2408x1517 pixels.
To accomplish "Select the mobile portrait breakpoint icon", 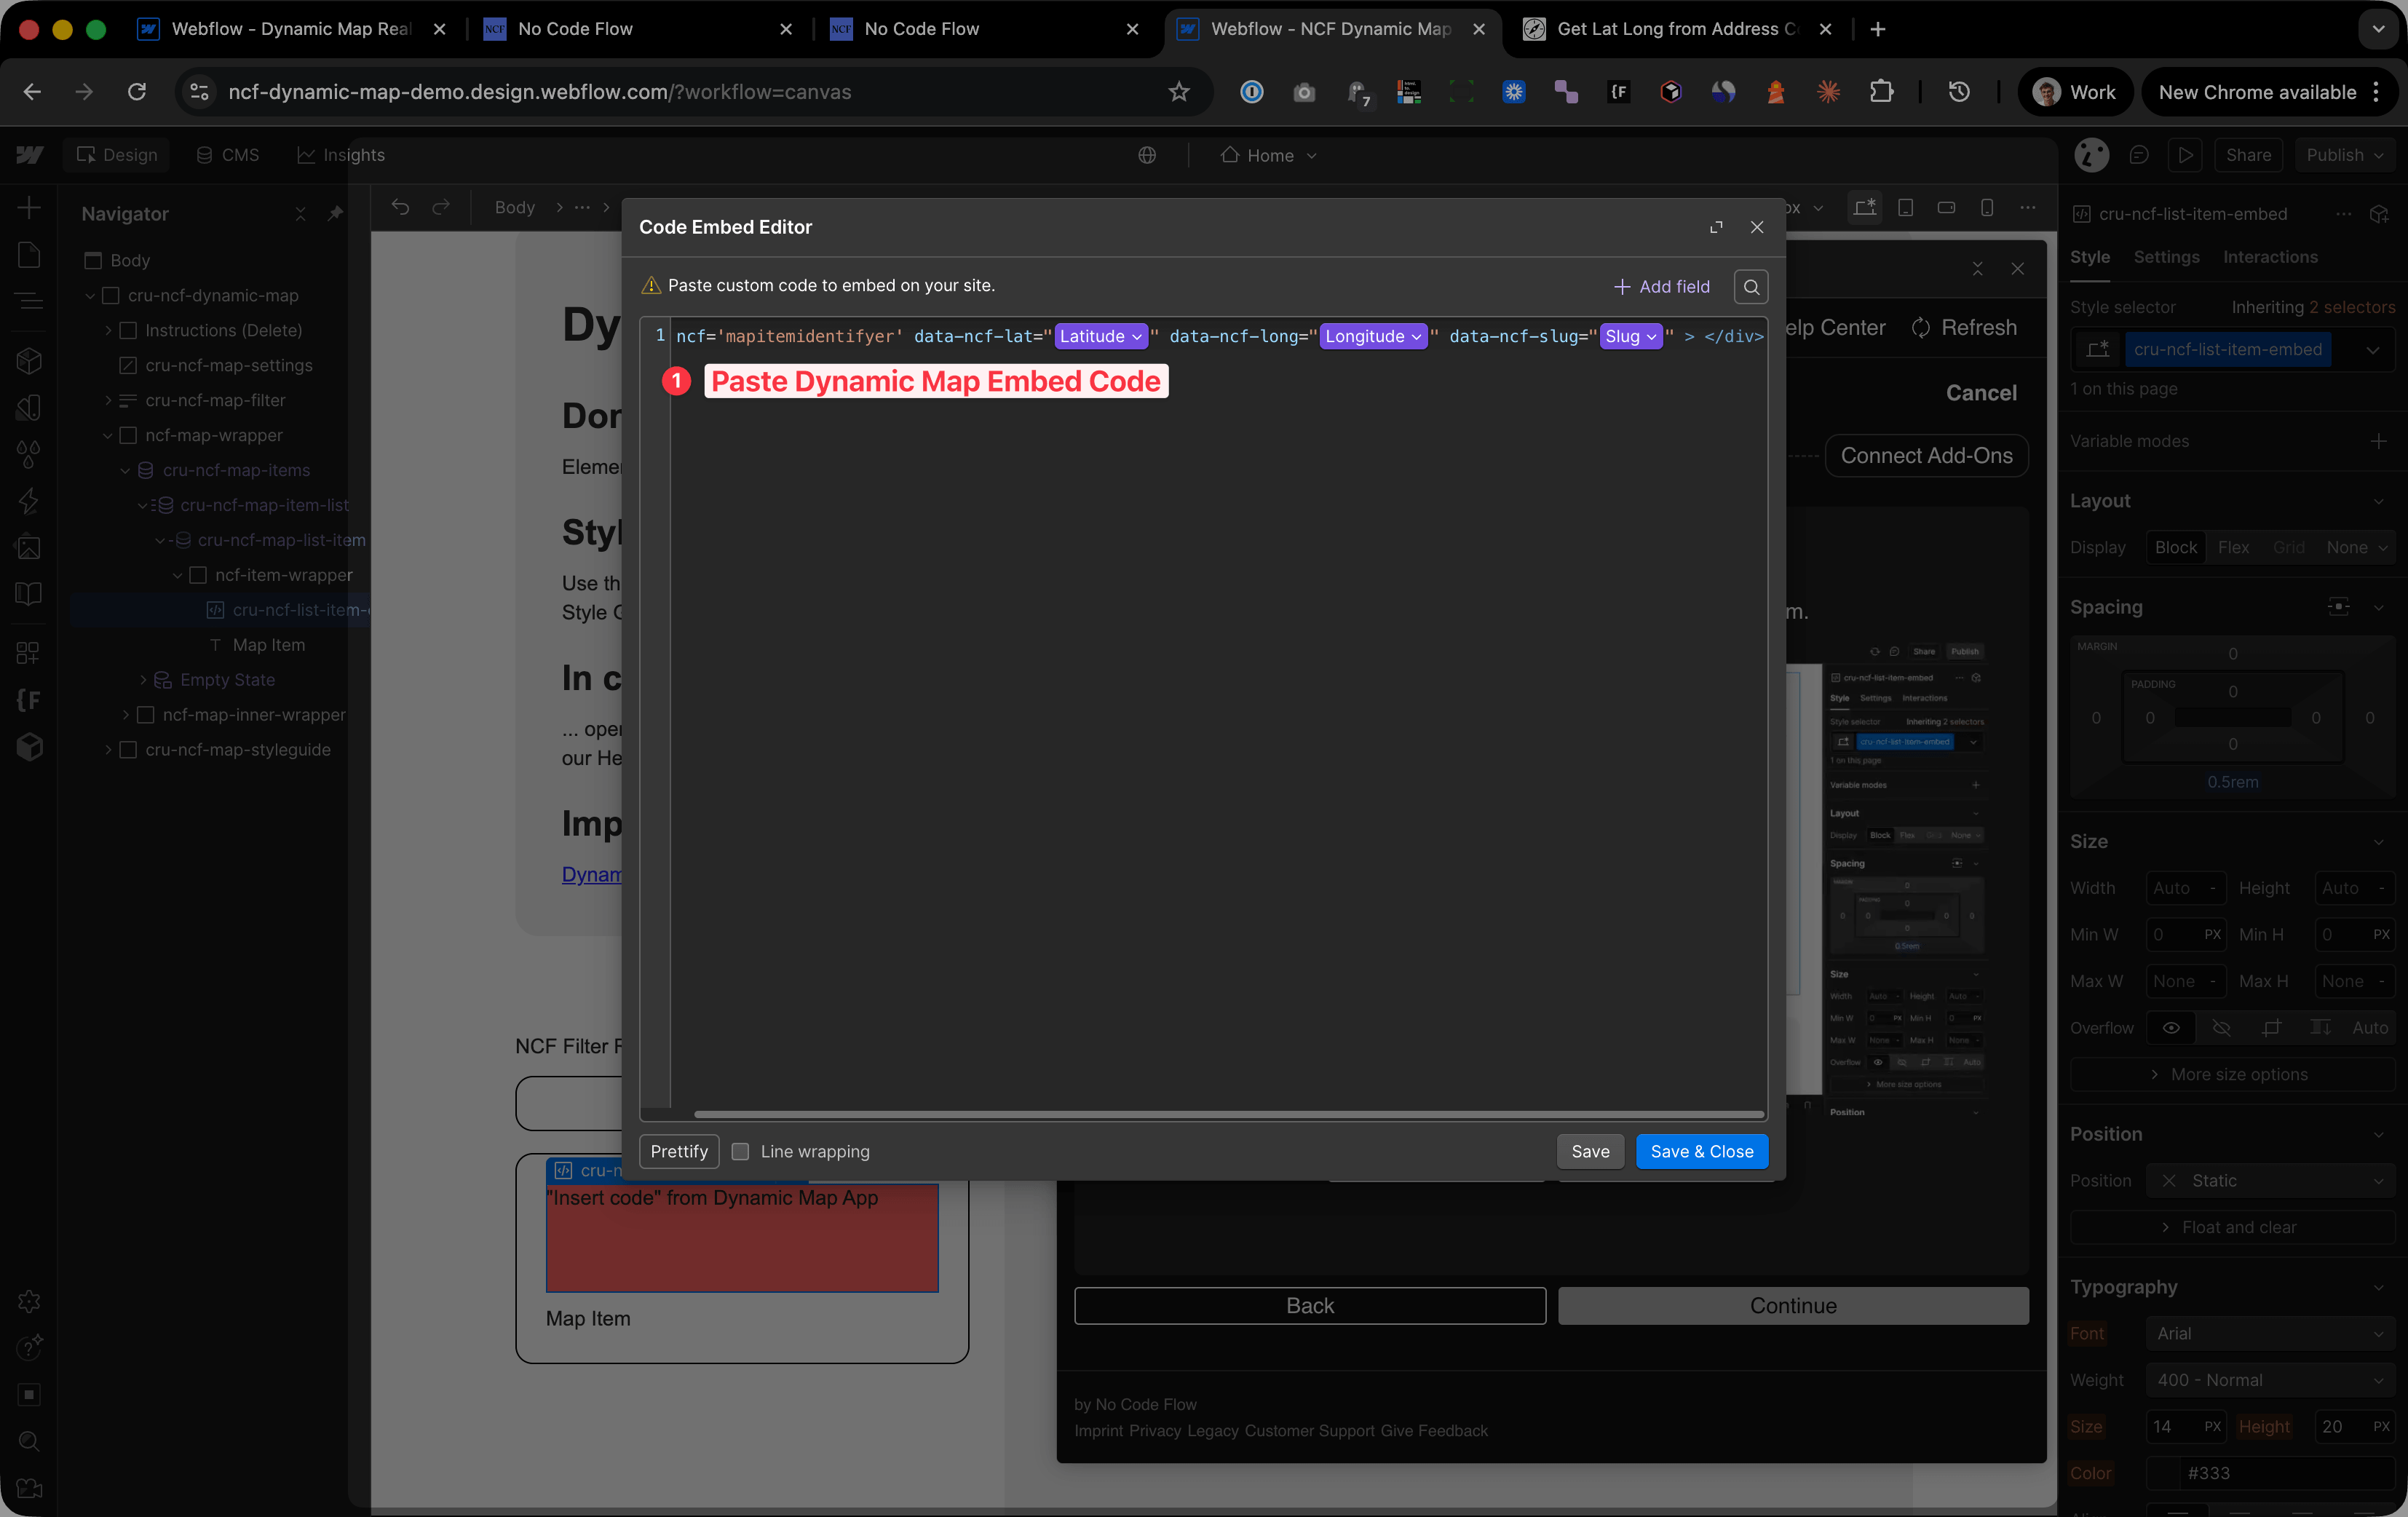I will tap(1987, 207).
